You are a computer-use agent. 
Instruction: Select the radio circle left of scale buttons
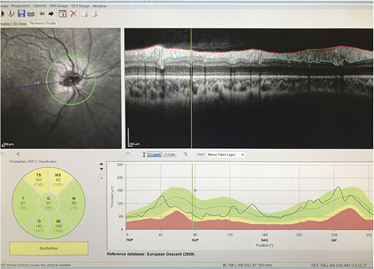pyautogui.click(x=128, y=154)
